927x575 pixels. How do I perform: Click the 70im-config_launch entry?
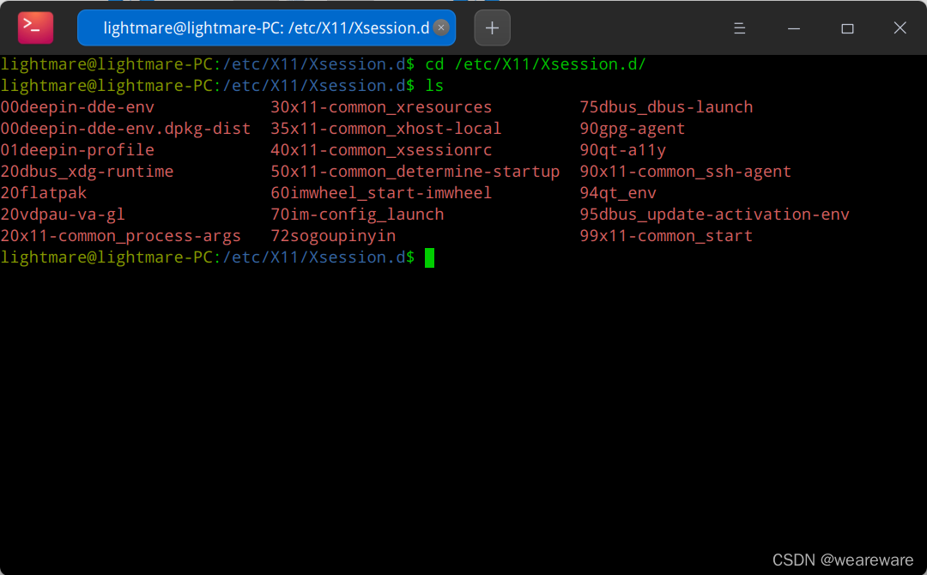pos(357,215)
